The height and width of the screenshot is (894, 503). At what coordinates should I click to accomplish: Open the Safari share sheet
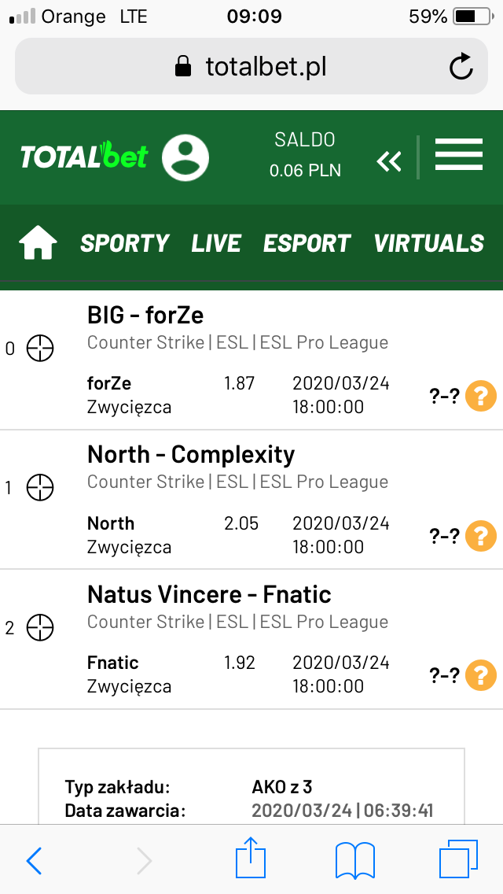[251, 858]
